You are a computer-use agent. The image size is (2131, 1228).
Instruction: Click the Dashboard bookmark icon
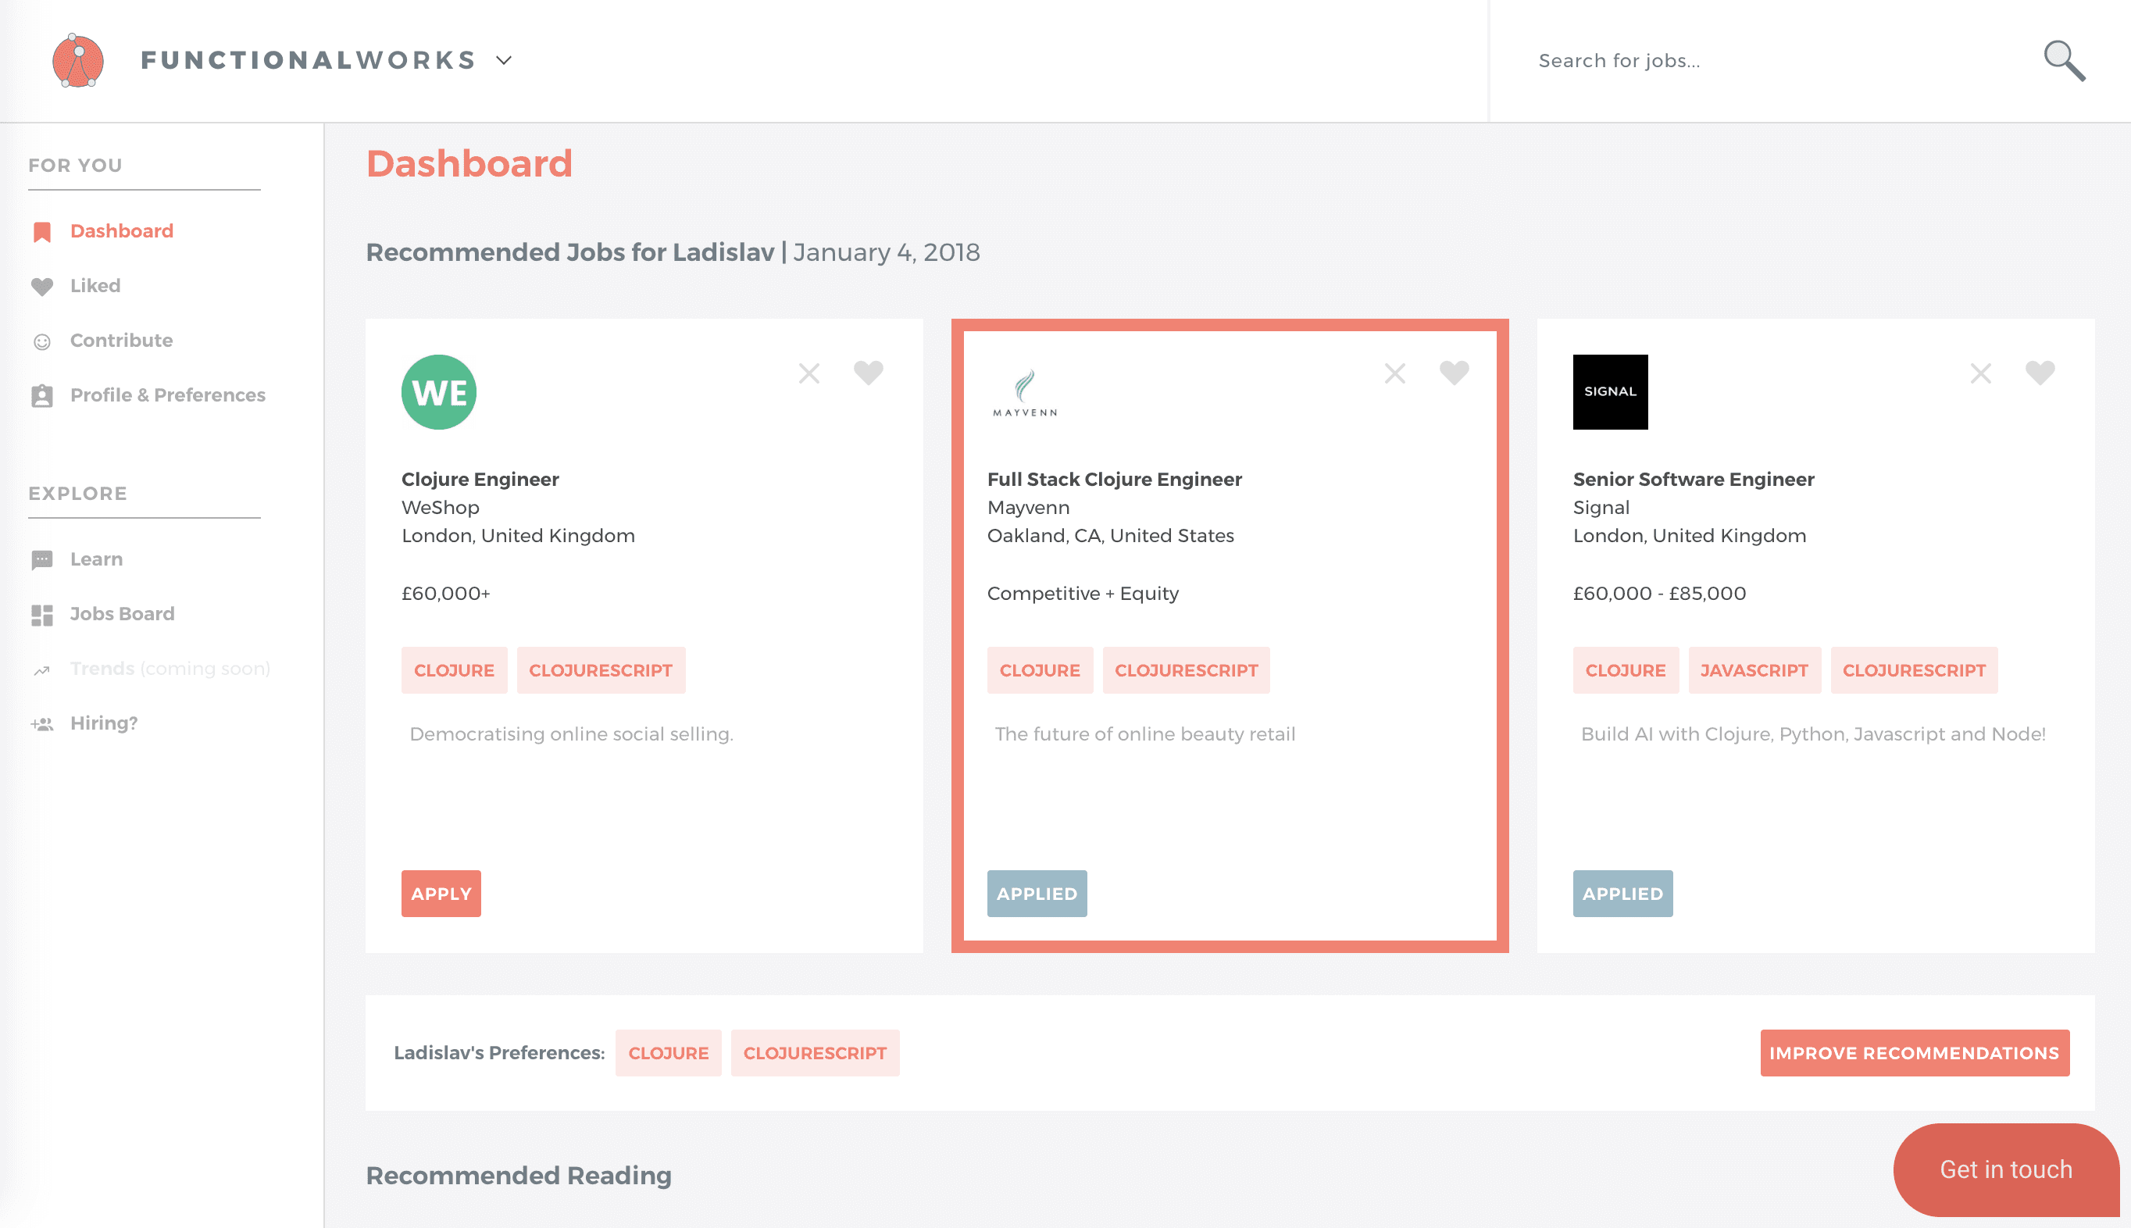point(42,232)
